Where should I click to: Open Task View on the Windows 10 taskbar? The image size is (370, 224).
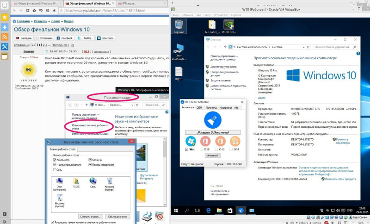[197, 211]
